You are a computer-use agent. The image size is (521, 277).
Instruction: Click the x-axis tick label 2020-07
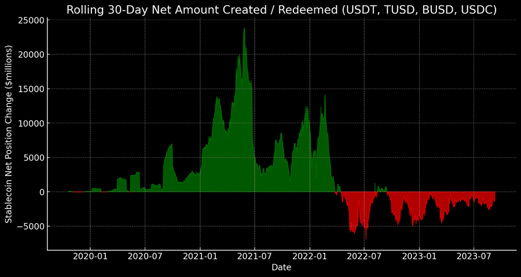coord(145,256)
